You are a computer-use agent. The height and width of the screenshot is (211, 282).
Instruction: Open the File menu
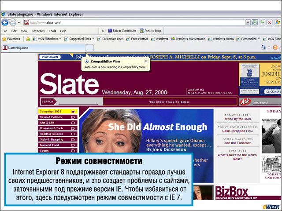(5, 31)
